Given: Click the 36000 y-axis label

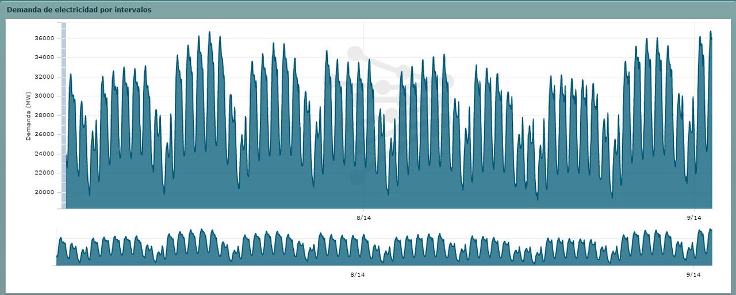Looking at the screenshot, I should click(45, 38).
